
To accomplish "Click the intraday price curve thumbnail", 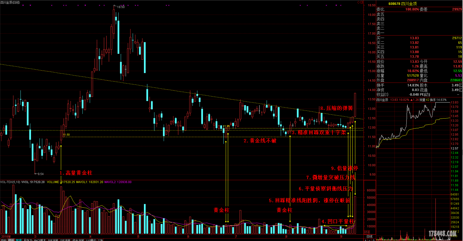I will [413, 125].
